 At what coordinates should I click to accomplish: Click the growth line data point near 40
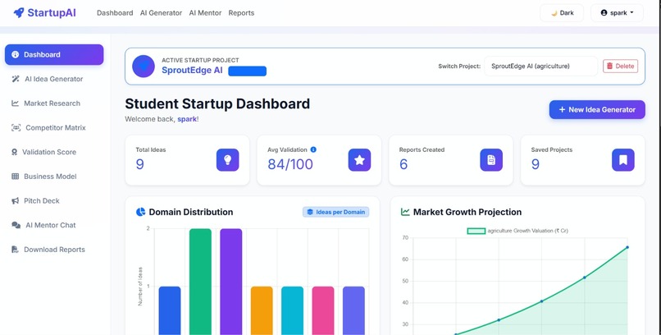[x=542, y=301]
